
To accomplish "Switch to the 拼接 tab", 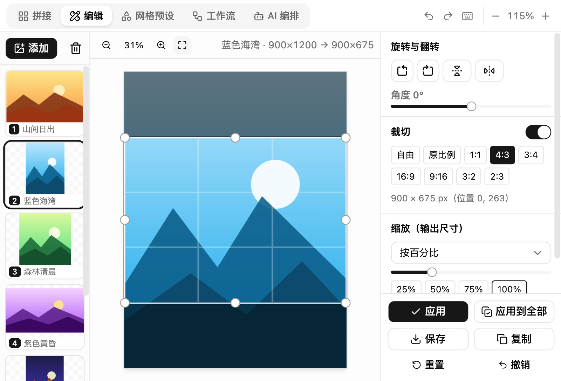I will tap(35, 16).
